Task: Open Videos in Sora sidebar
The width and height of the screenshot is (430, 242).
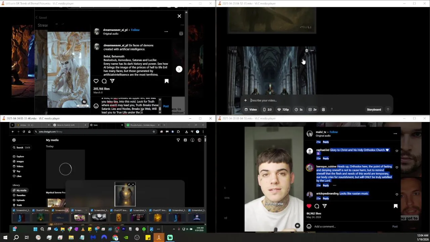Action: pos(18,166)
